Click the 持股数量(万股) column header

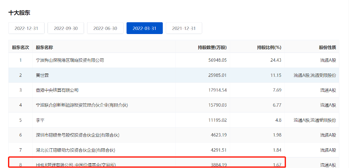(212, 47)
